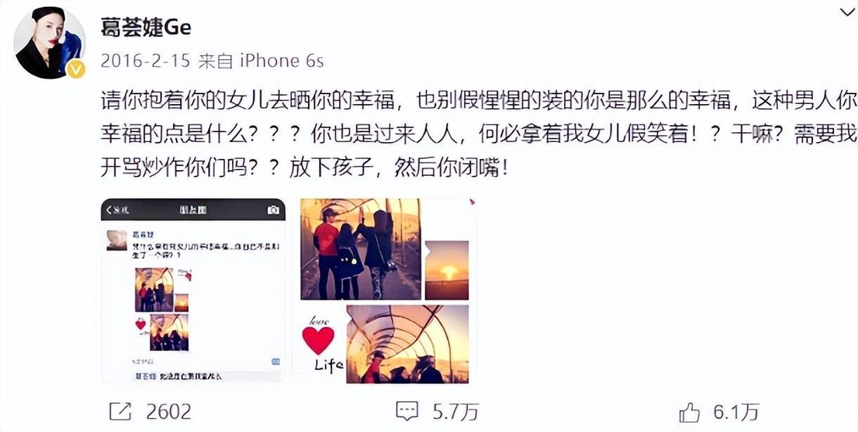Open the three-people walking photo in the collage
This screenshot has width=858, height=432.
[x=360, y=249]
